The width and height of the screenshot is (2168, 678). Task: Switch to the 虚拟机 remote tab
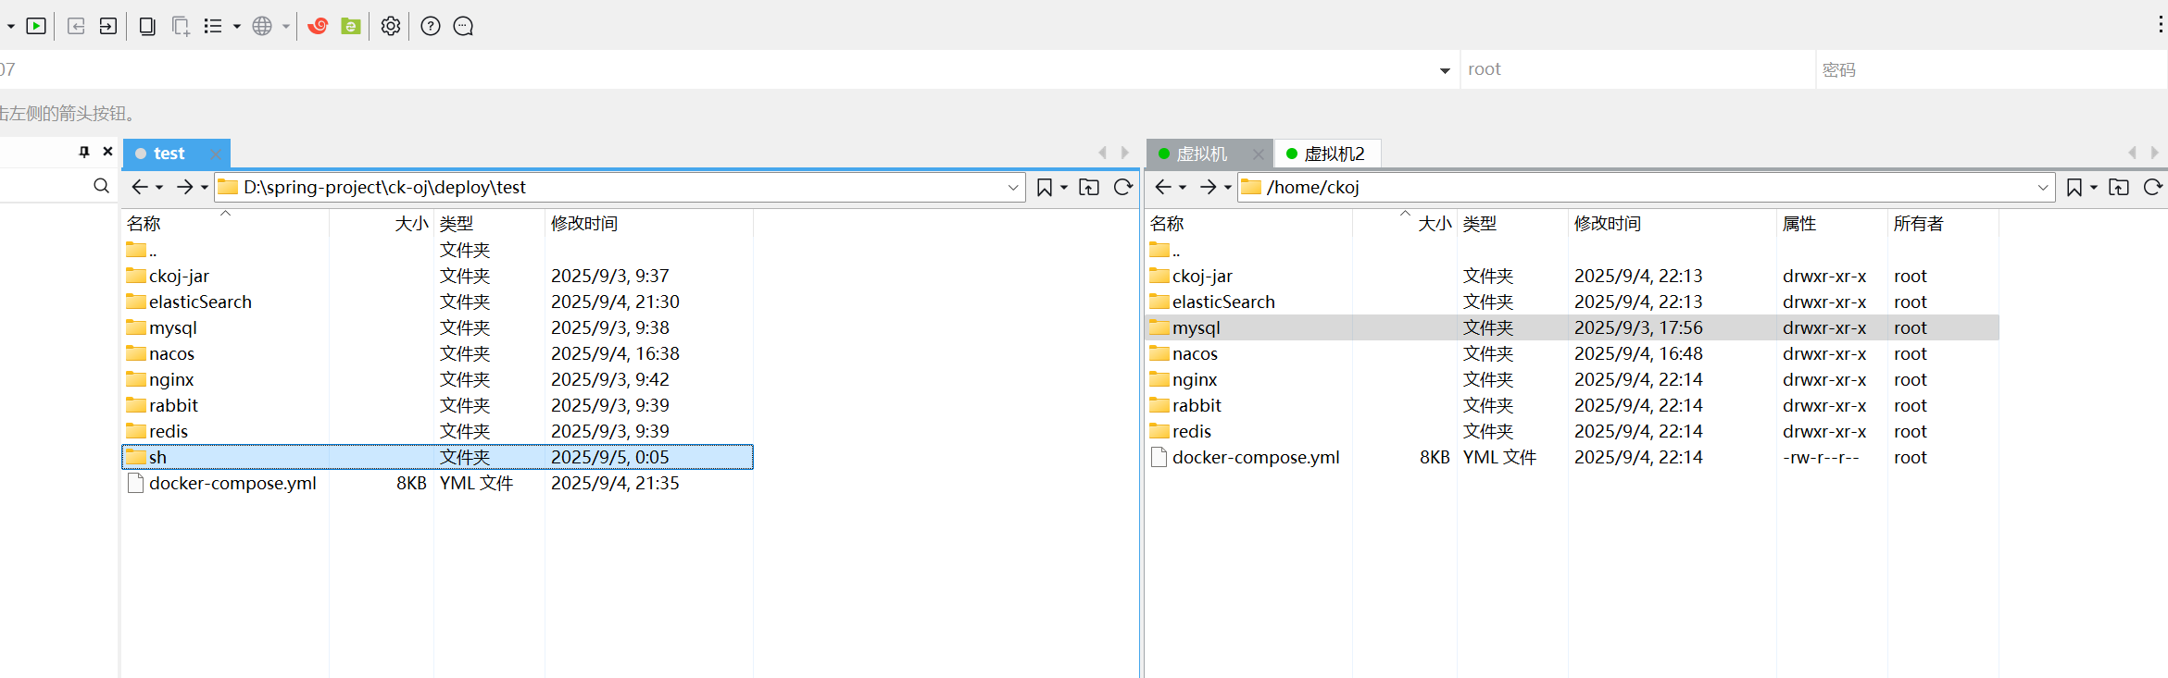click(x=1201, y=154)
